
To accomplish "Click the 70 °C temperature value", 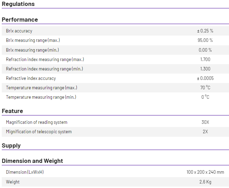I will (x=205, y=88).
